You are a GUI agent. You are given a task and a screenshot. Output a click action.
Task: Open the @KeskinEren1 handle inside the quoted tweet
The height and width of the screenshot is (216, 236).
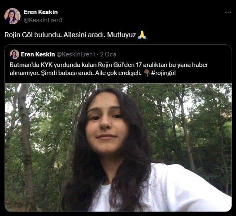tap(76, 54)
